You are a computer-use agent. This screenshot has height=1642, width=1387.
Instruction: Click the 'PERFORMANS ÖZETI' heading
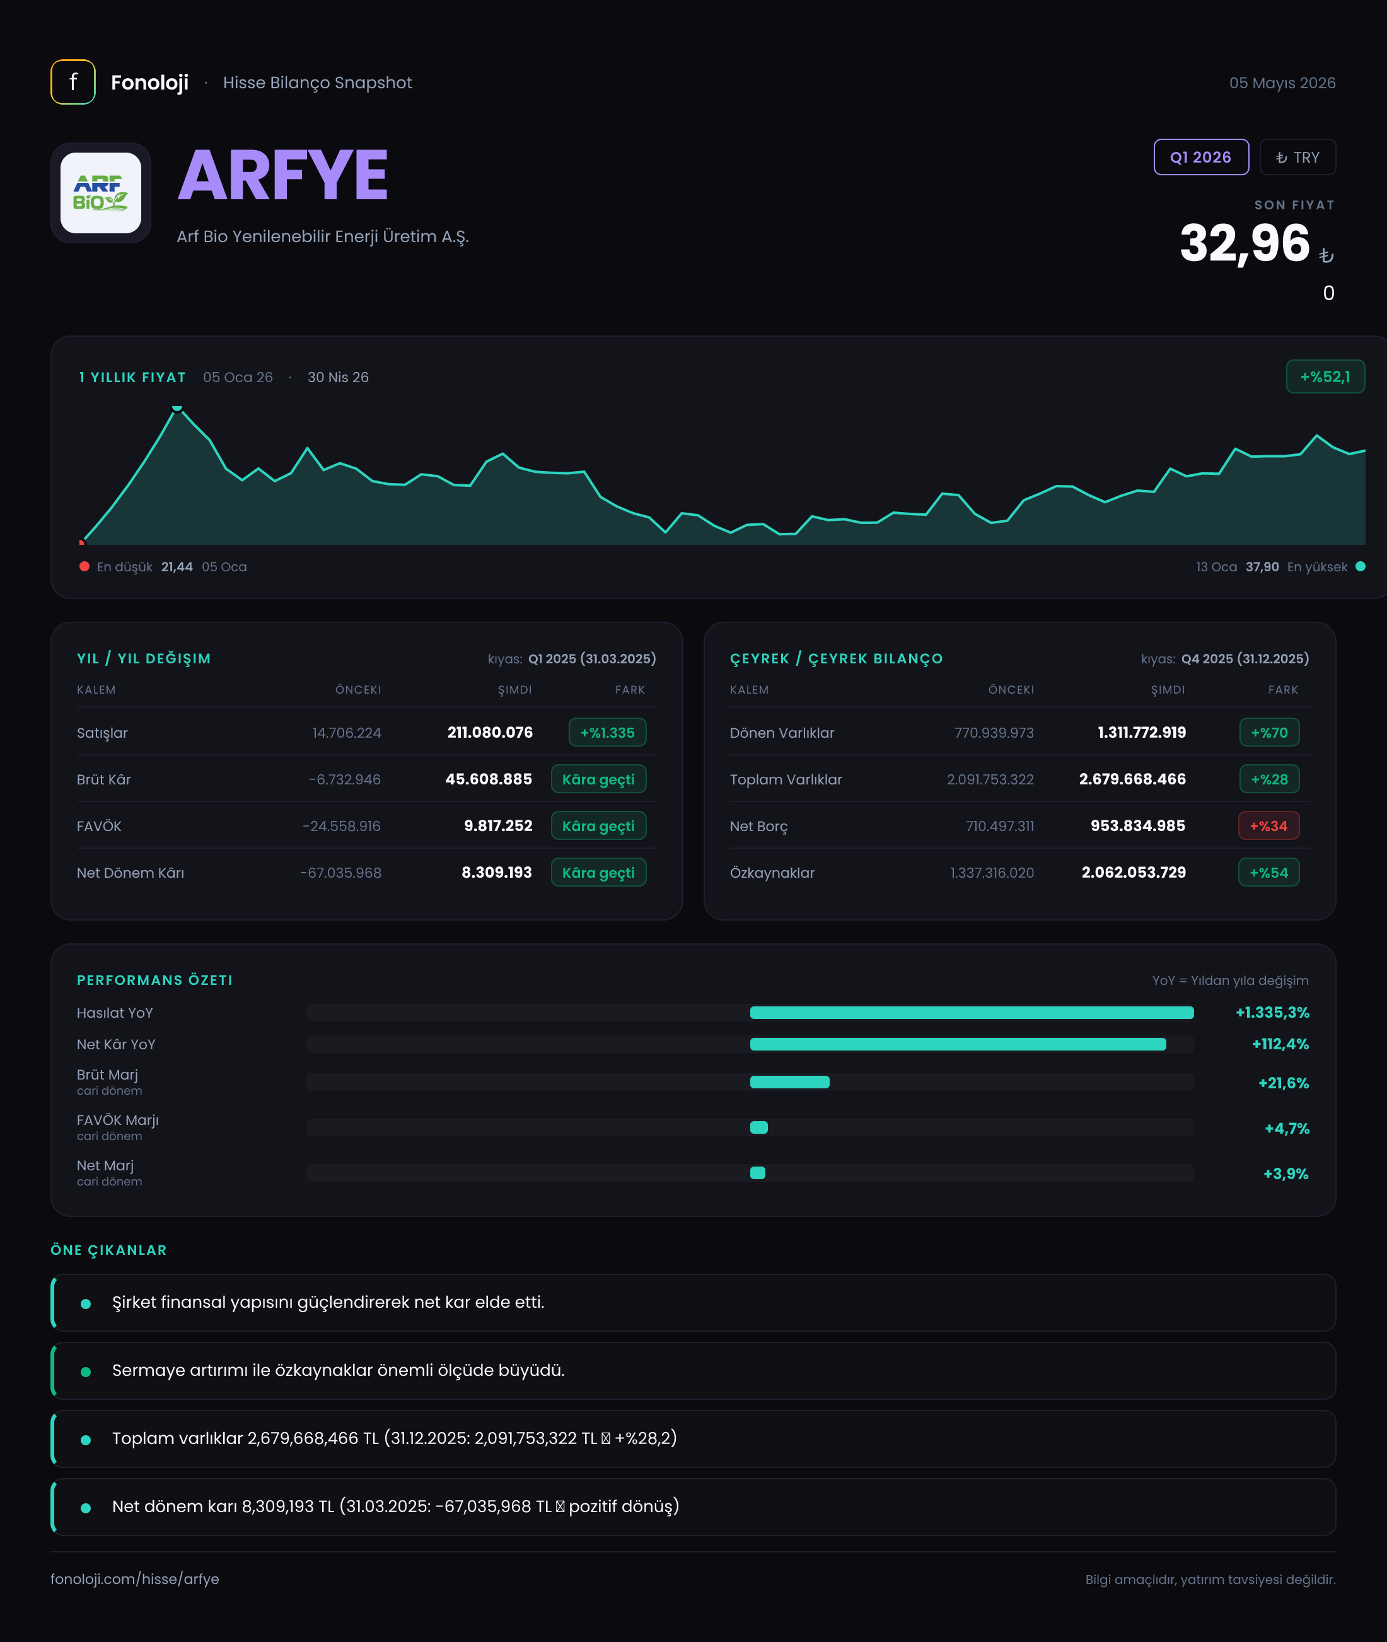point(155,980)
